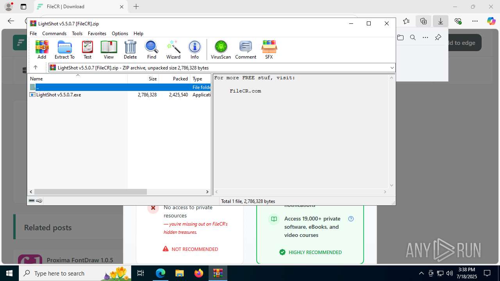Open Edge tab actions menu
The image size is (500, 281).
click(23, 7)
